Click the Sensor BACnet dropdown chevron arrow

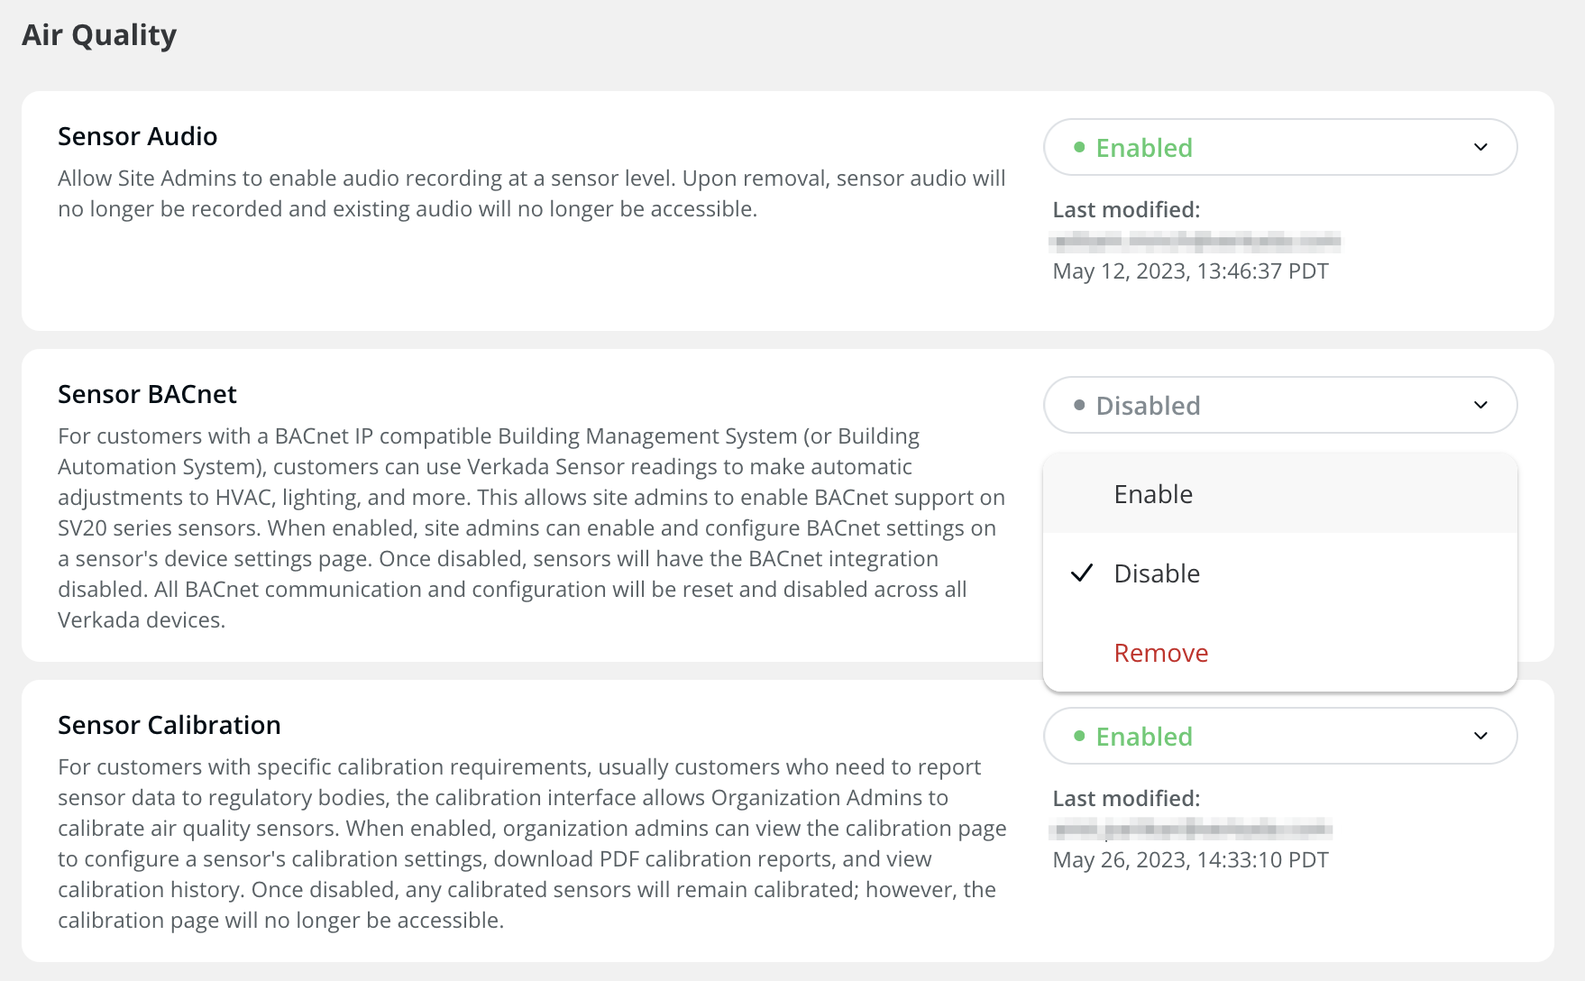[1480, 405]
